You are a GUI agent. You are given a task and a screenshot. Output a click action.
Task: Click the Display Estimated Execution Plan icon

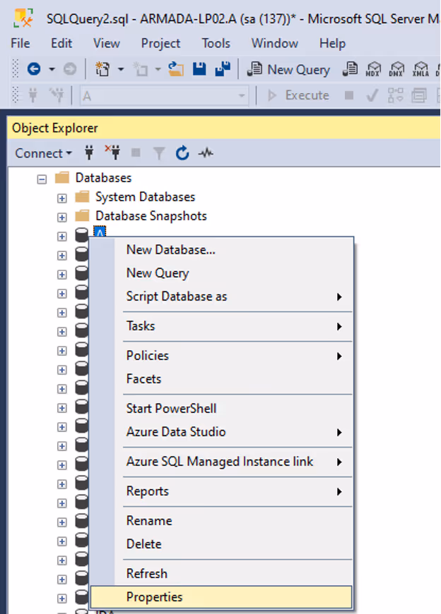coord(396,95)
